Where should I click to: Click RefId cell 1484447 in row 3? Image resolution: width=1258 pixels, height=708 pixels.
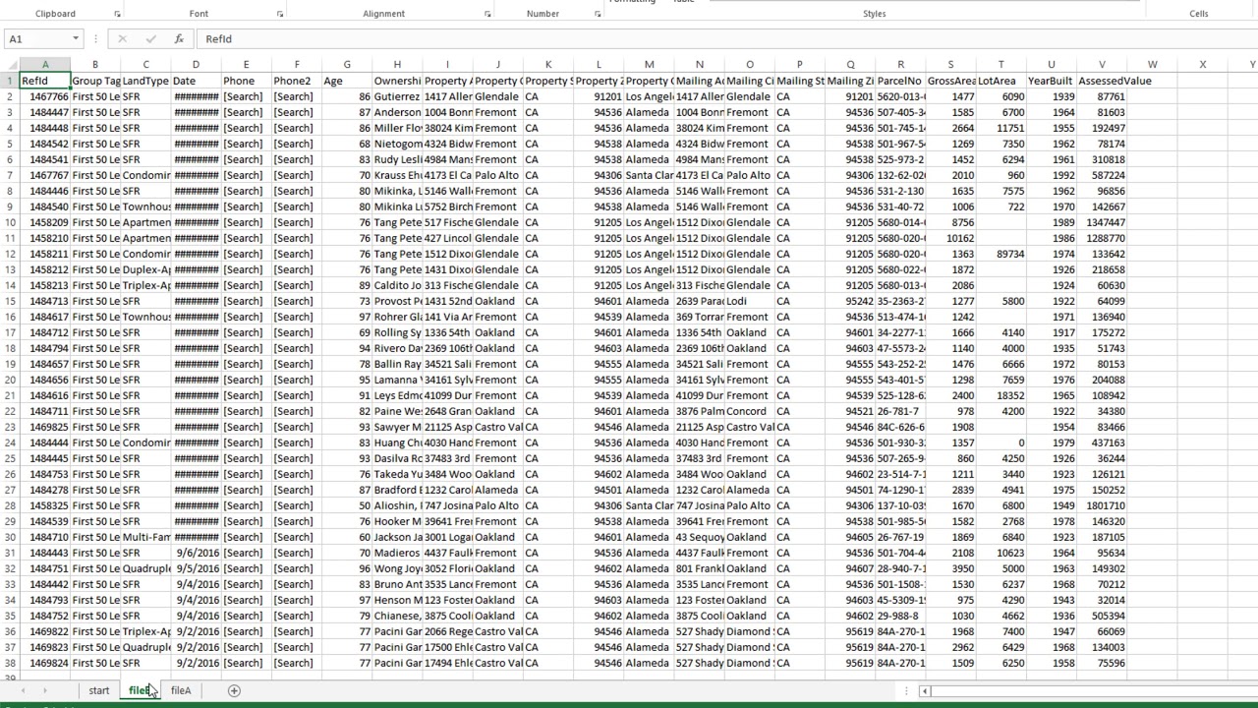click(x=45, y=112)
